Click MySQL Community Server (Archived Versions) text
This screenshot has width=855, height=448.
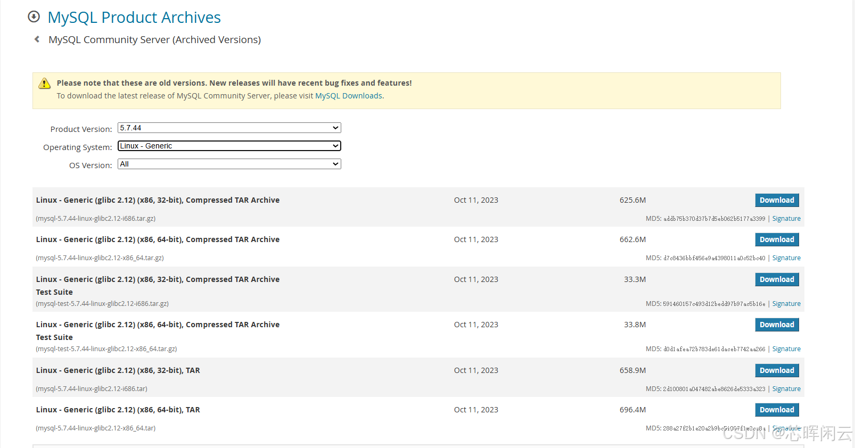(x=154, y=39)
